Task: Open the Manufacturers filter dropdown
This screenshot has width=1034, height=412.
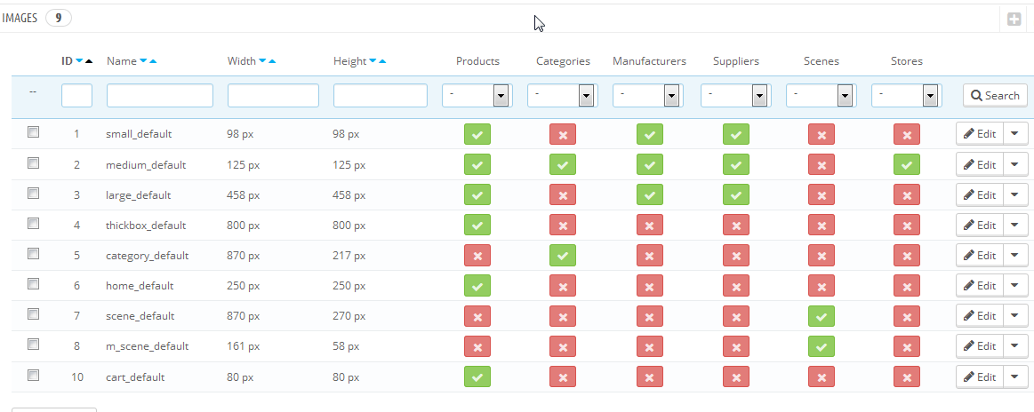Action: (647, 95)
